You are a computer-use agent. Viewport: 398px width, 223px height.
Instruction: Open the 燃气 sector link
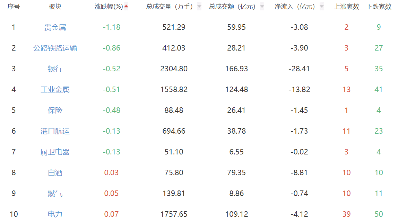click(x=55, y=194)
